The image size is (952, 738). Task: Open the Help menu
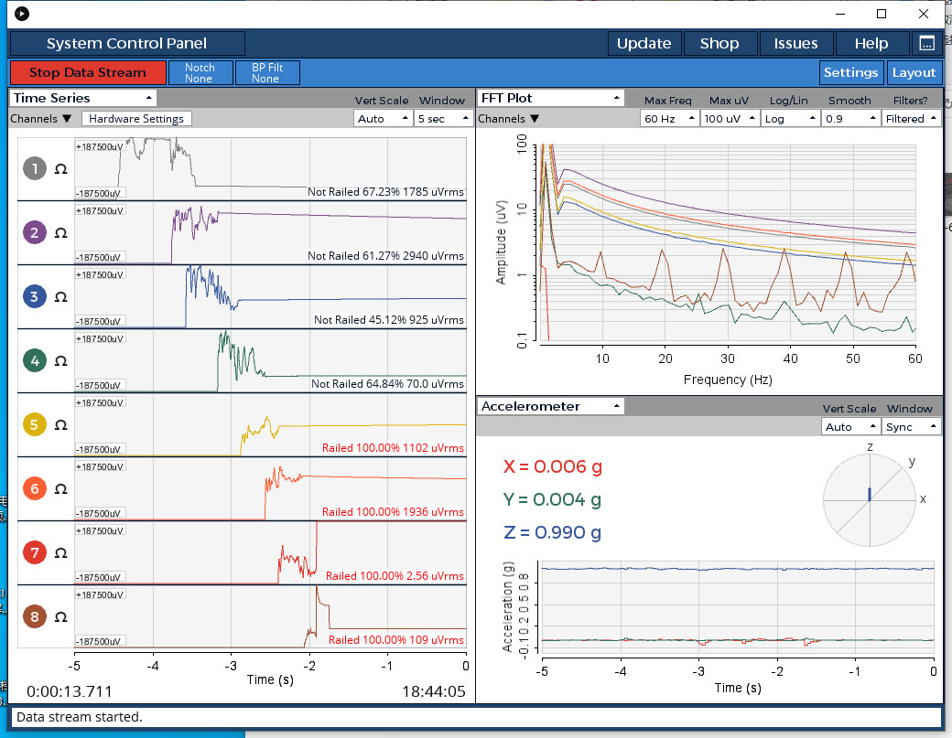coord(871,43)
